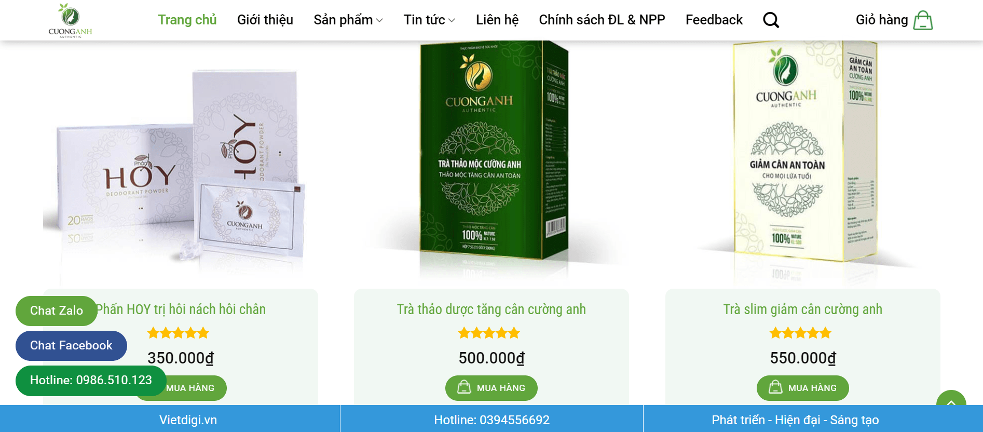Viewport: 983px width, 432px height.
Task: Open the Giới thiệu menu item
Action: pos(265,20)
